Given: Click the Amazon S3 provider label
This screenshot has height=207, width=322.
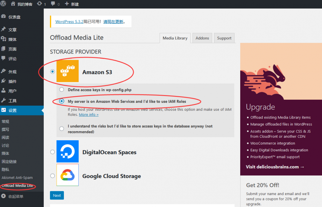Looking at the screenshot, I should tap(97, 72).
